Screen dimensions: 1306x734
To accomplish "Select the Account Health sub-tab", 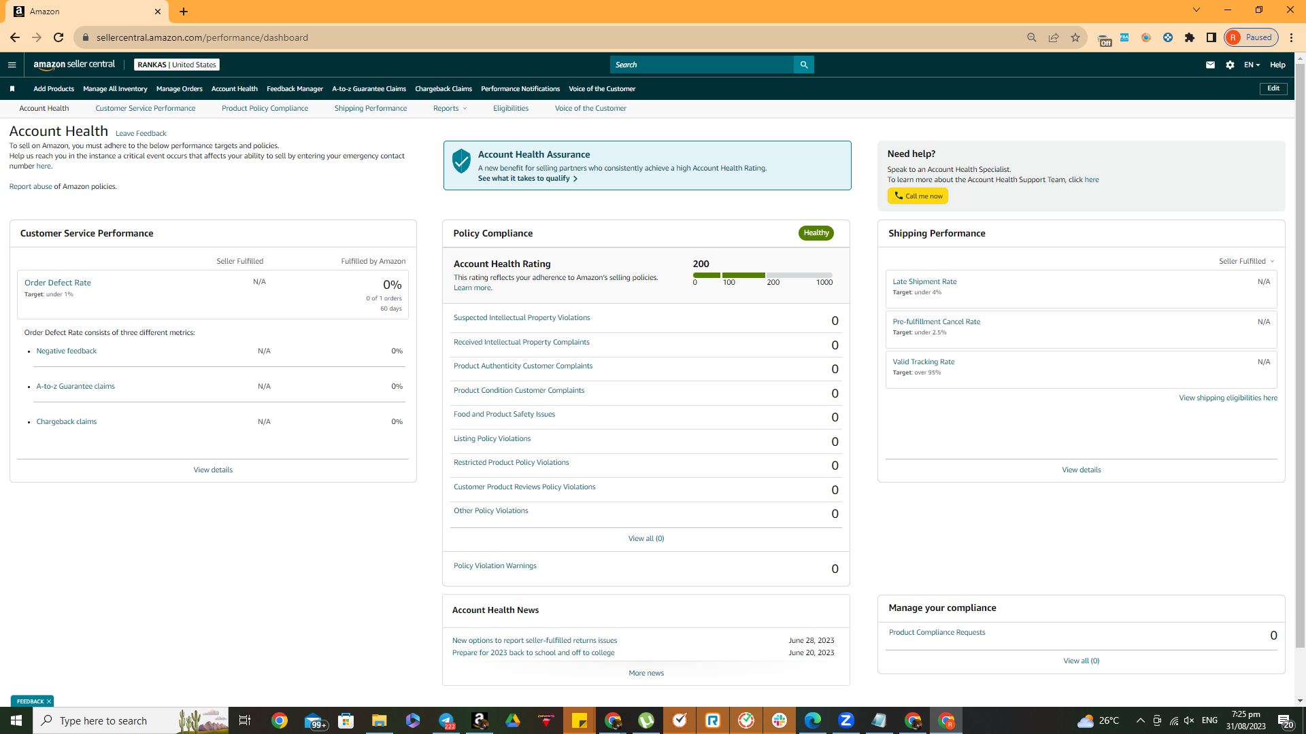I will (44, 109).
